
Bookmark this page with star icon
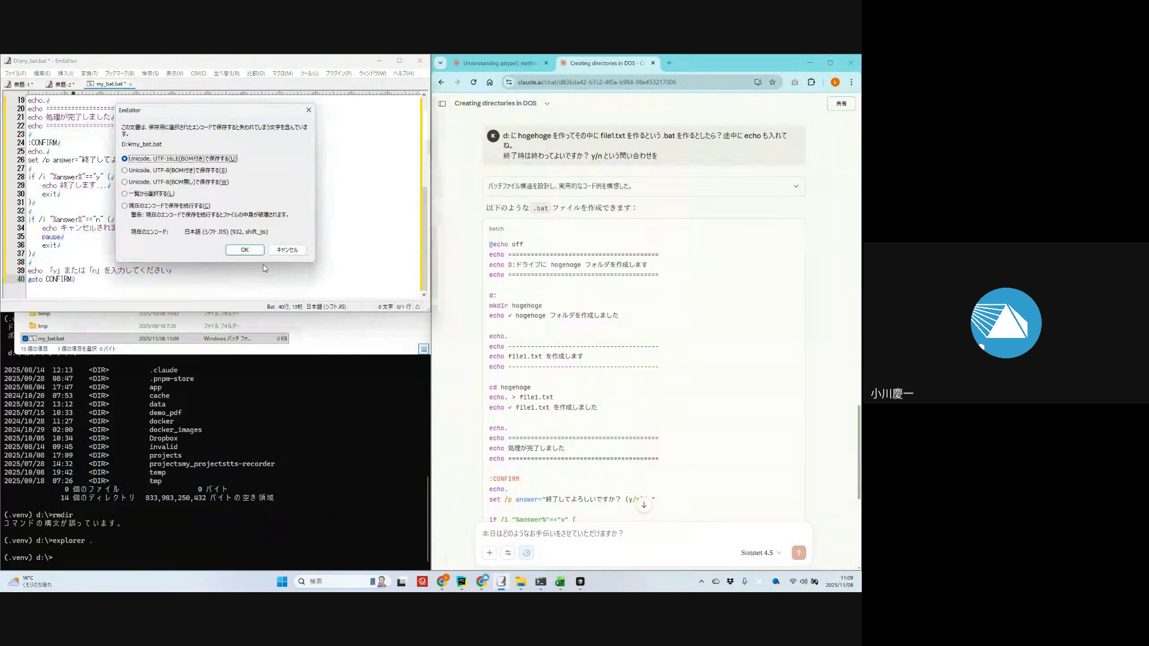coord(773,82)
